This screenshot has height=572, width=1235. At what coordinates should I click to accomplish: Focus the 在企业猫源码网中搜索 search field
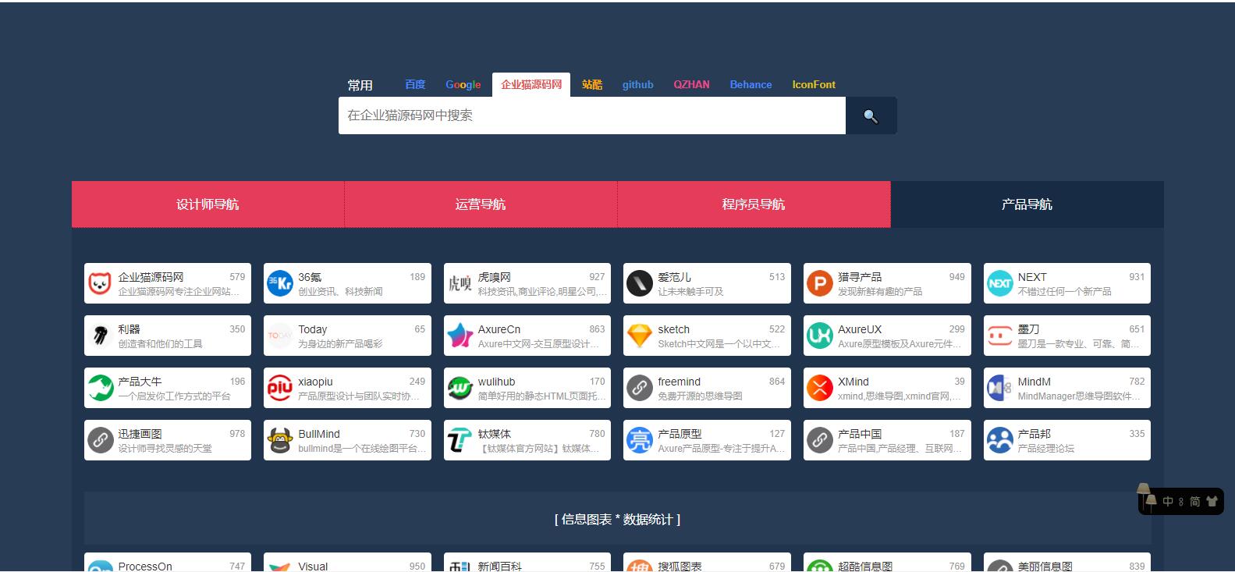(592, 115)
